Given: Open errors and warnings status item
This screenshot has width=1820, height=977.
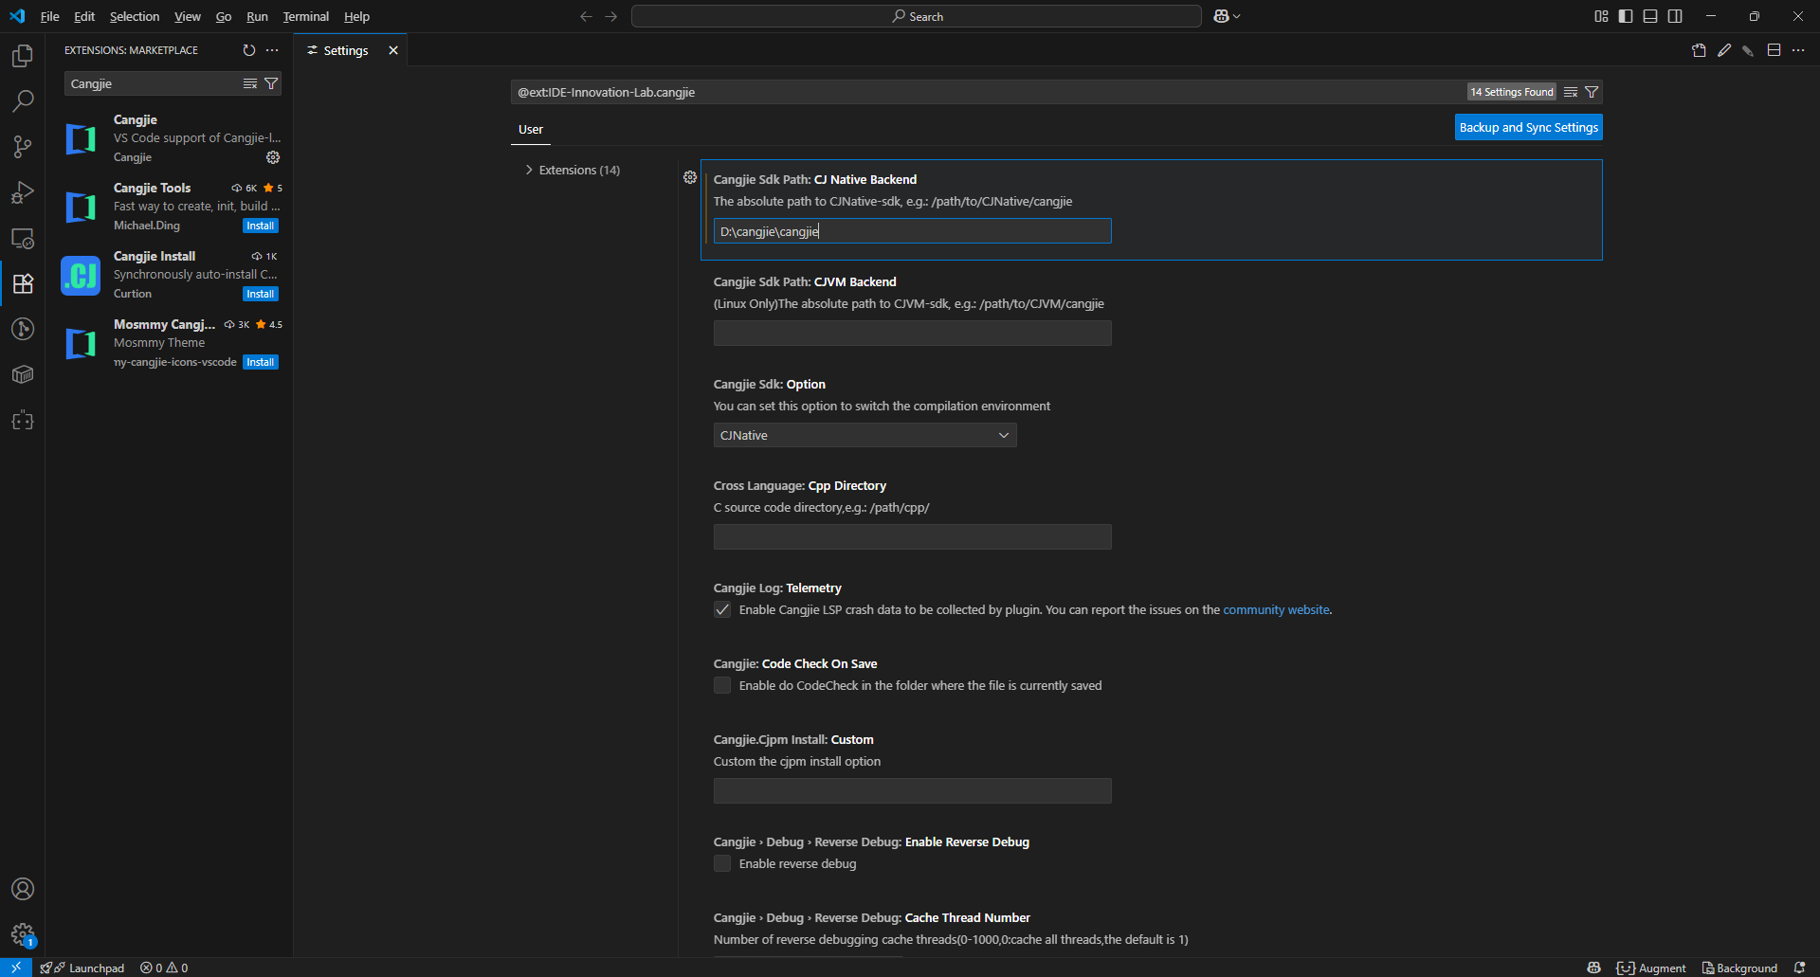Looking at the screenshot, I should (164, 968).
